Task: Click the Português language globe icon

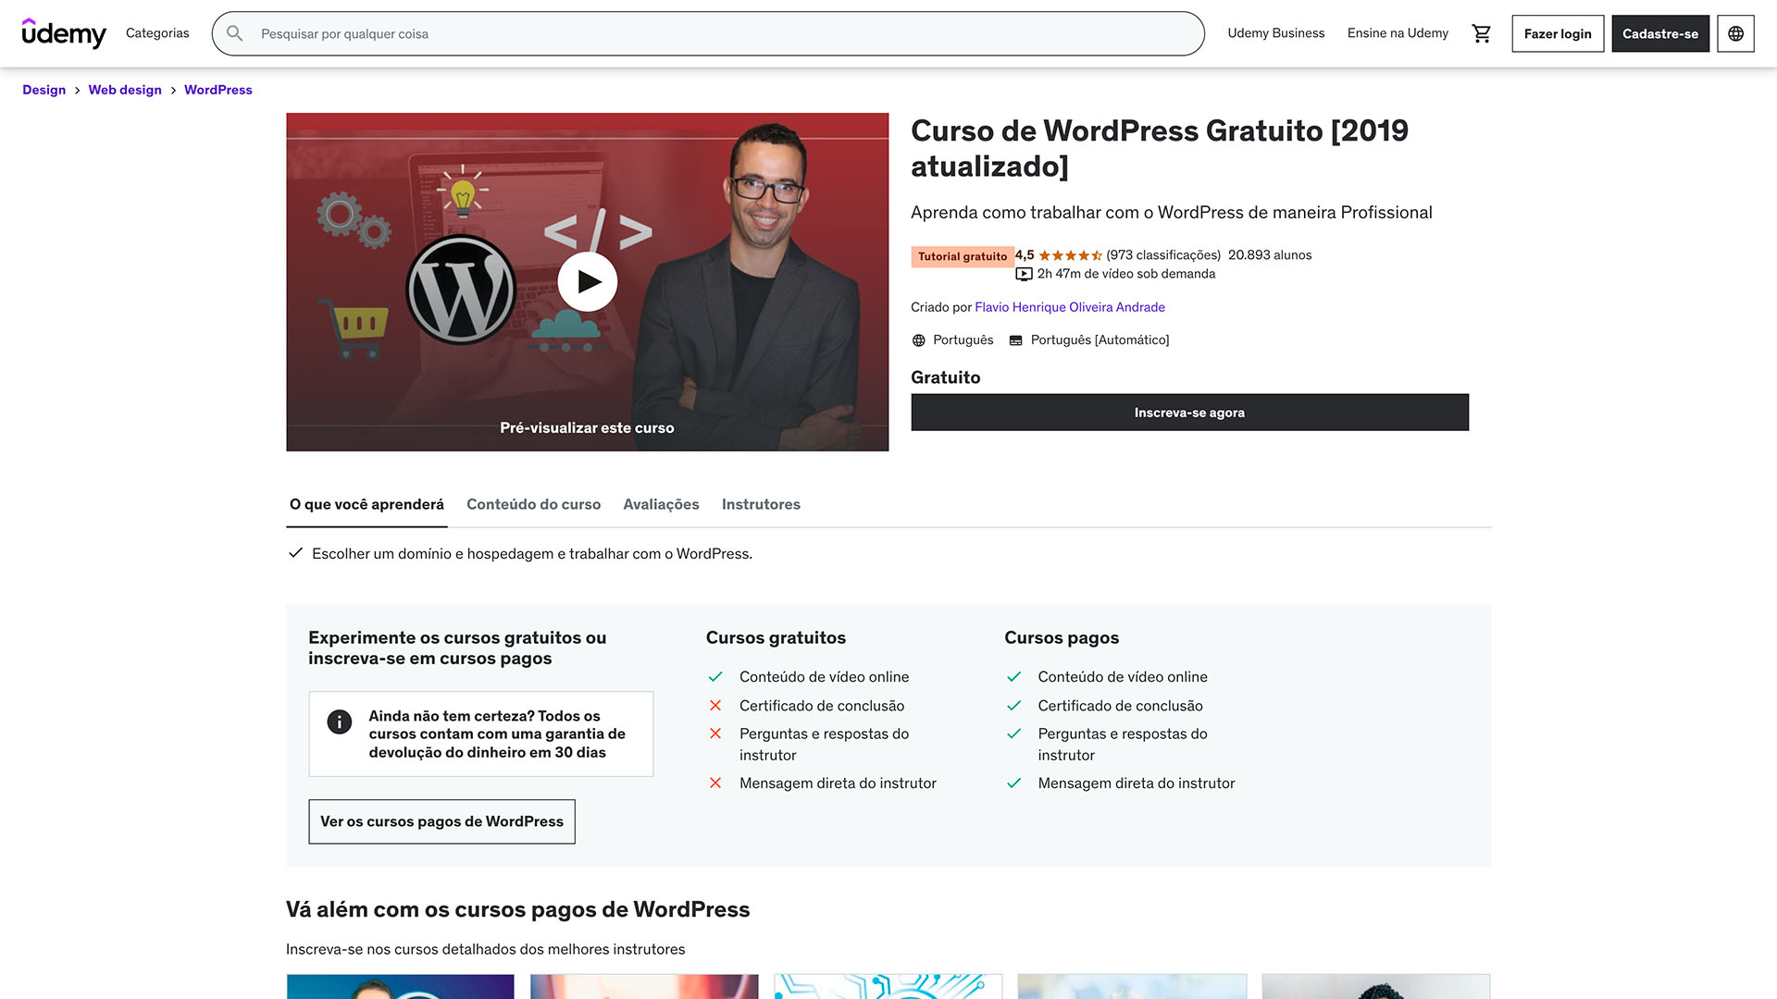Action: click(918, 340)
